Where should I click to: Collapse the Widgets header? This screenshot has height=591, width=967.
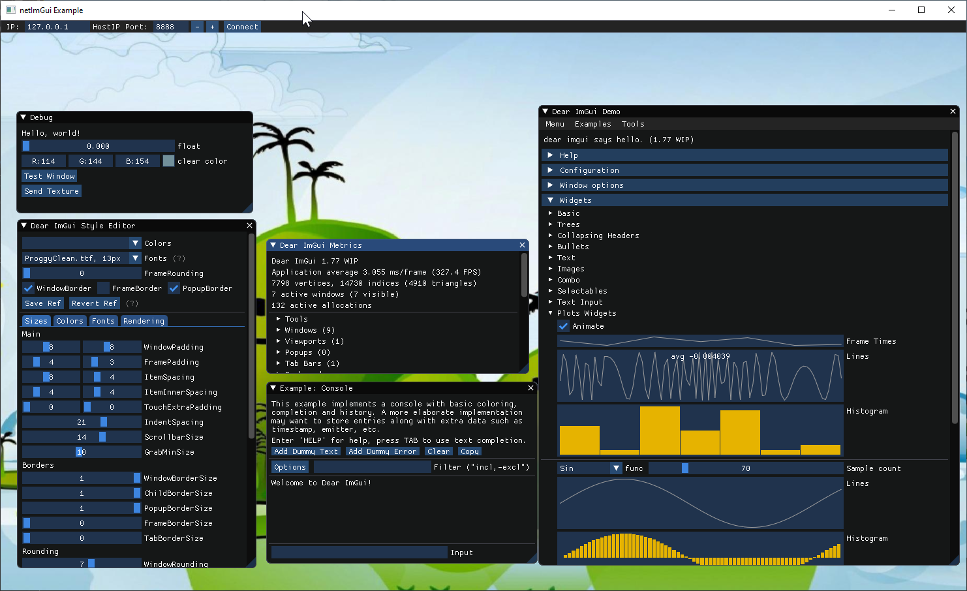tap(744, 200)
